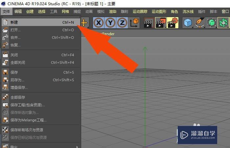Choose 保存为Melange工程... menu entry
The width and height of the screenshot is (230, 148).
41,120
